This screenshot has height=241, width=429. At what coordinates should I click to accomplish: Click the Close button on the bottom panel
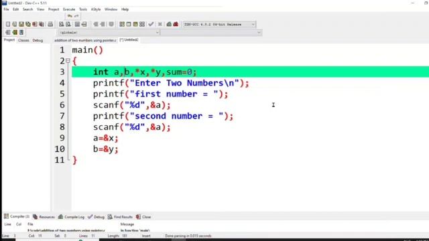(x=143, y=217)
